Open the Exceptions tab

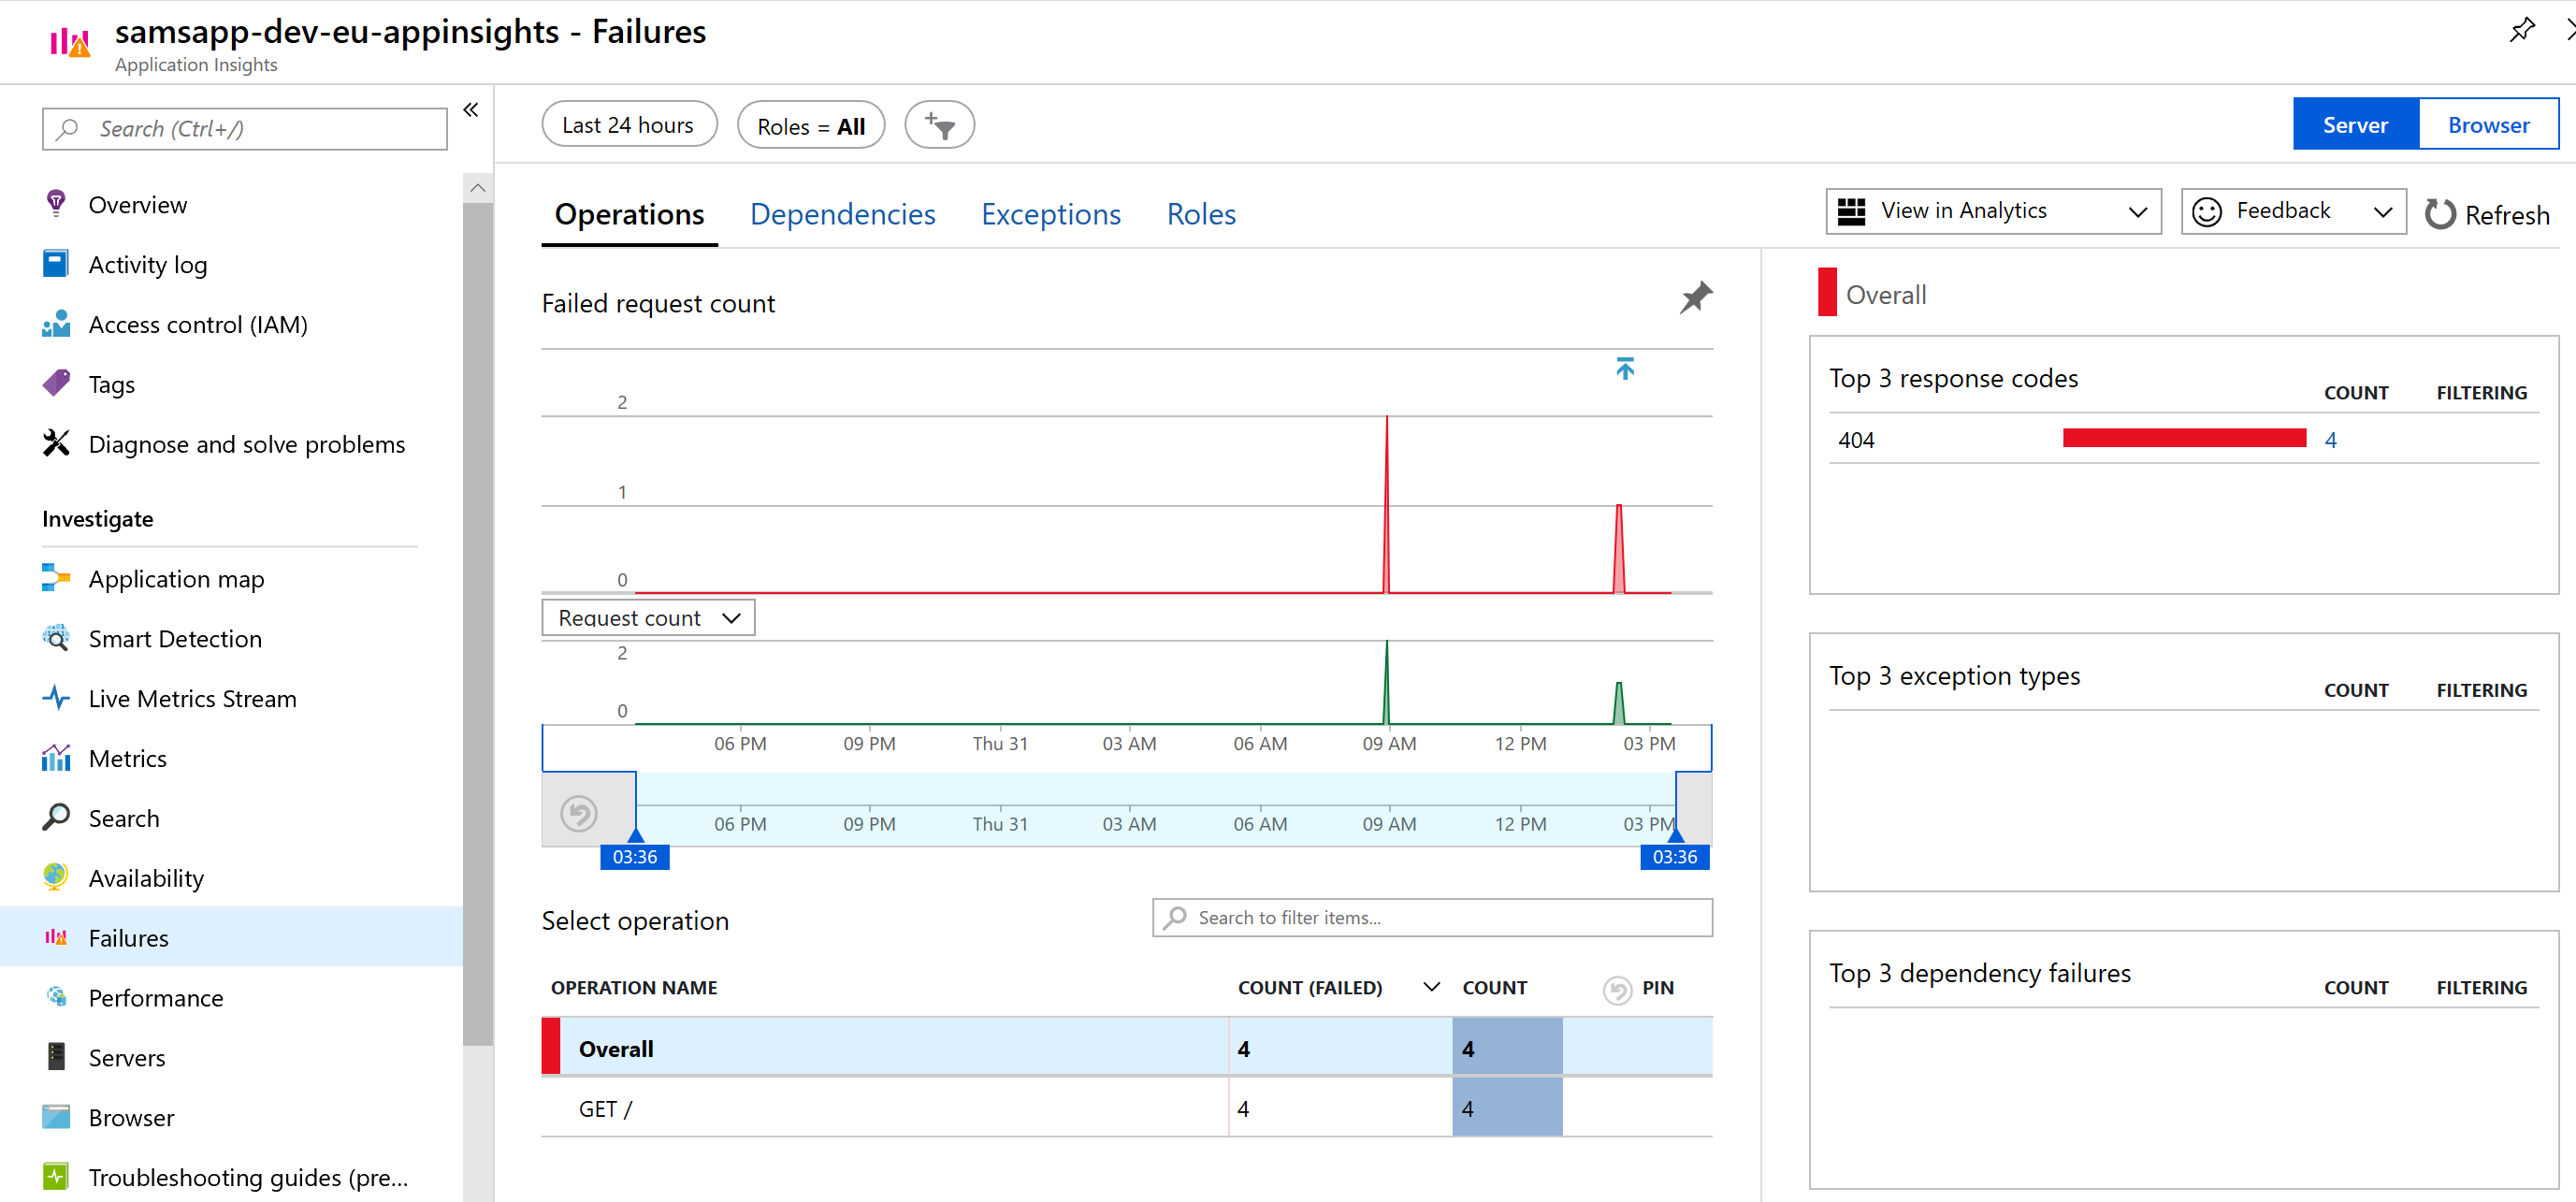coord(1050,214)
